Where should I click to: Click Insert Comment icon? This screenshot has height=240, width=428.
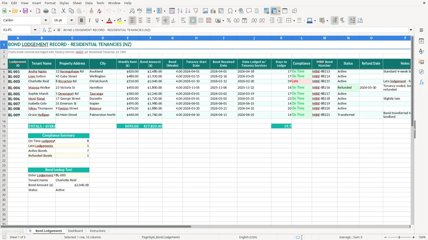pos(249,11)
